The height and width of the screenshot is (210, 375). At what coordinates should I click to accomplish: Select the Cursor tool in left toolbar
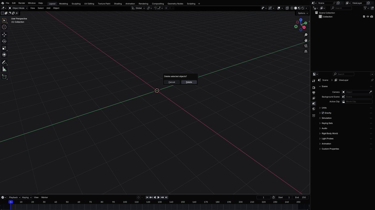4,27
